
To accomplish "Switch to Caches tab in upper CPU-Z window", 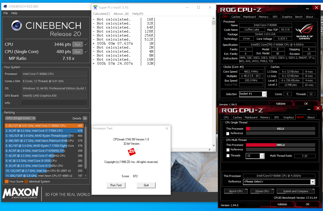I will [x=236, y=17].
